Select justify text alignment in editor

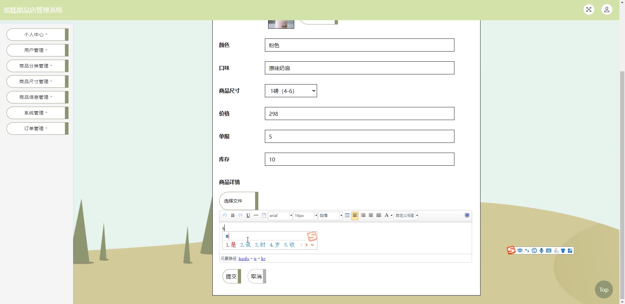(x=379, y=215)
